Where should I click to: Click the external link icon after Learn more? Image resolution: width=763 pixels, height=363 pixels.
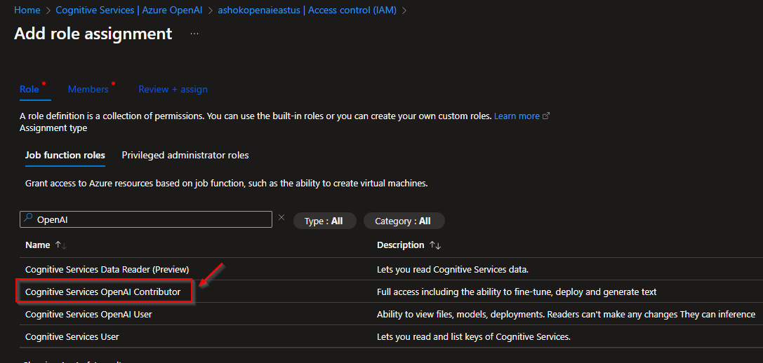(x=546, y=116)
